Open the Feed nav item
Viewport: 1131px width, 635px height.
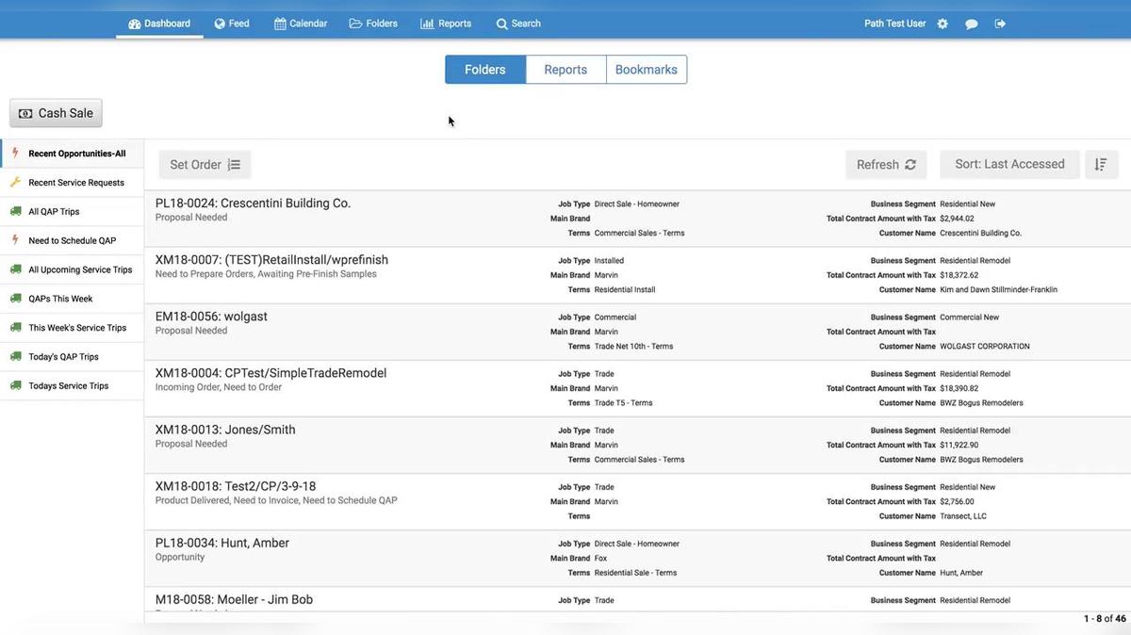coord(232,24)
